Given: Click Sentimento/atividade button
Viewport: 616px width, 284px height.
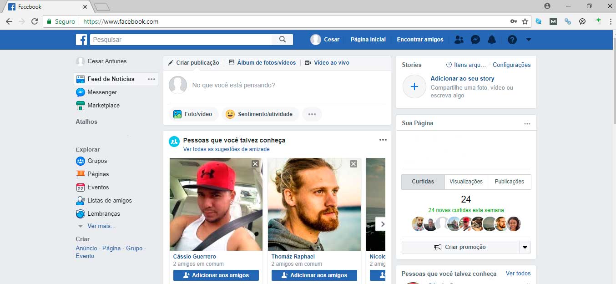Looking at the screenshot, I should pyautogui.click(x=260, y=114).
